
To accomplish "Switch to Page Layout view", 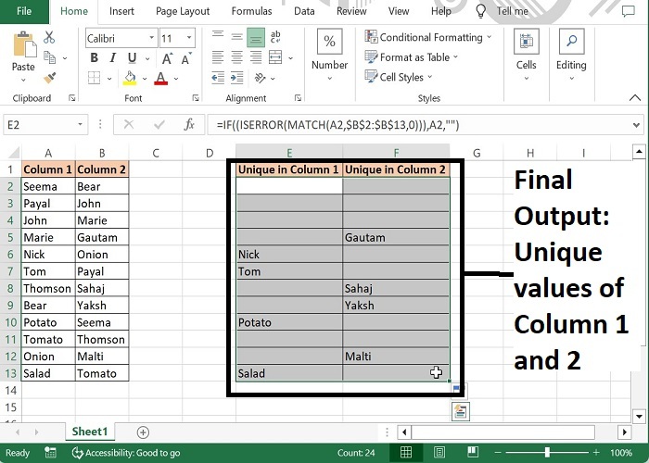I will (439, 452).
